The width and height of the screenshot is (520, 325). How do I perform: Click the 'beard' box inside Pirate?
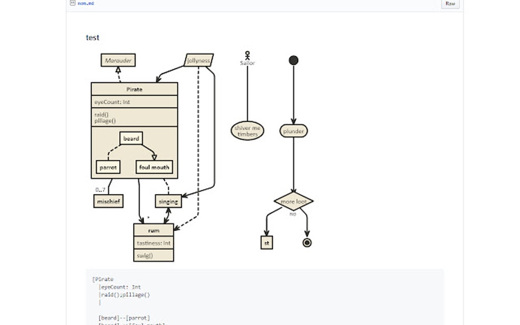pos(132,139)
